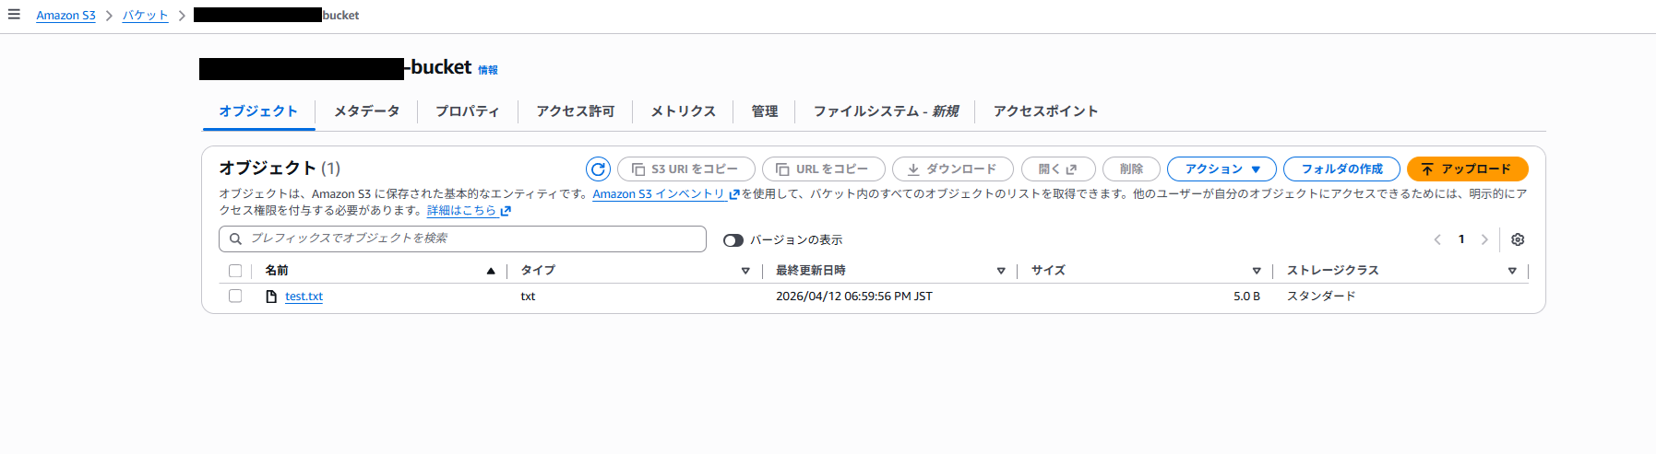Expand the アクション dropdown menu
Screen dimensions: 1656x454
(x=1221, y=169)
